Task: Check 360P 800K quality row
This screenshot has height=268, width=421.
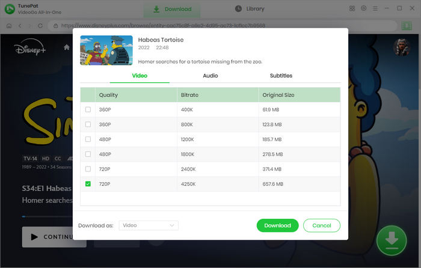Action: (x=88, y=124)
